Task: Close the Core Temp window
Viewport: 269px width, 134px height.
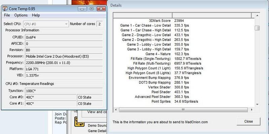Action: (x=101, y=9)
